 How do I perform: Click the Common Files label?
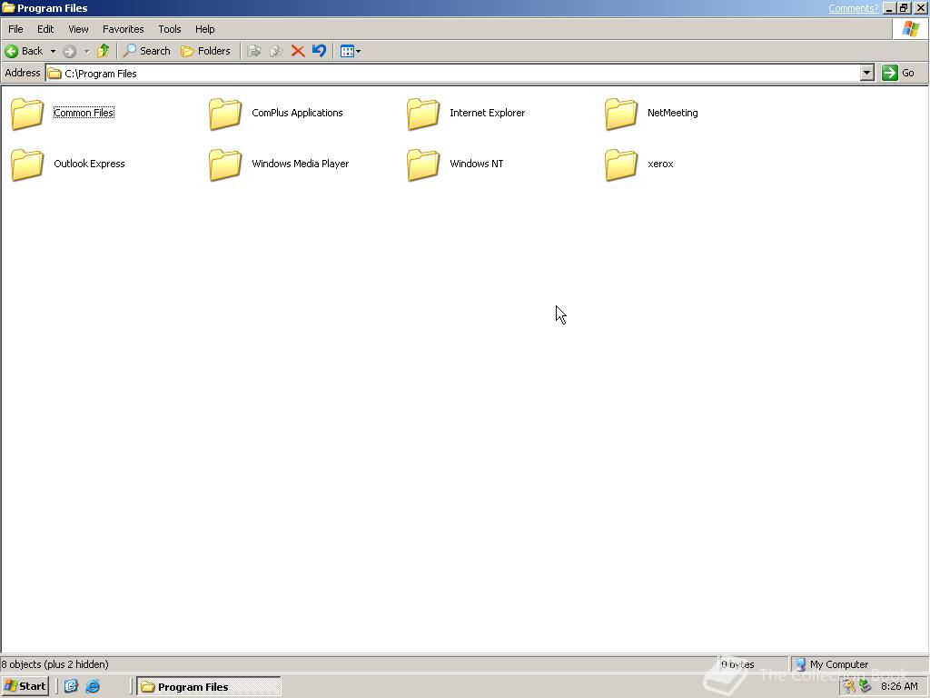point(84,113)
